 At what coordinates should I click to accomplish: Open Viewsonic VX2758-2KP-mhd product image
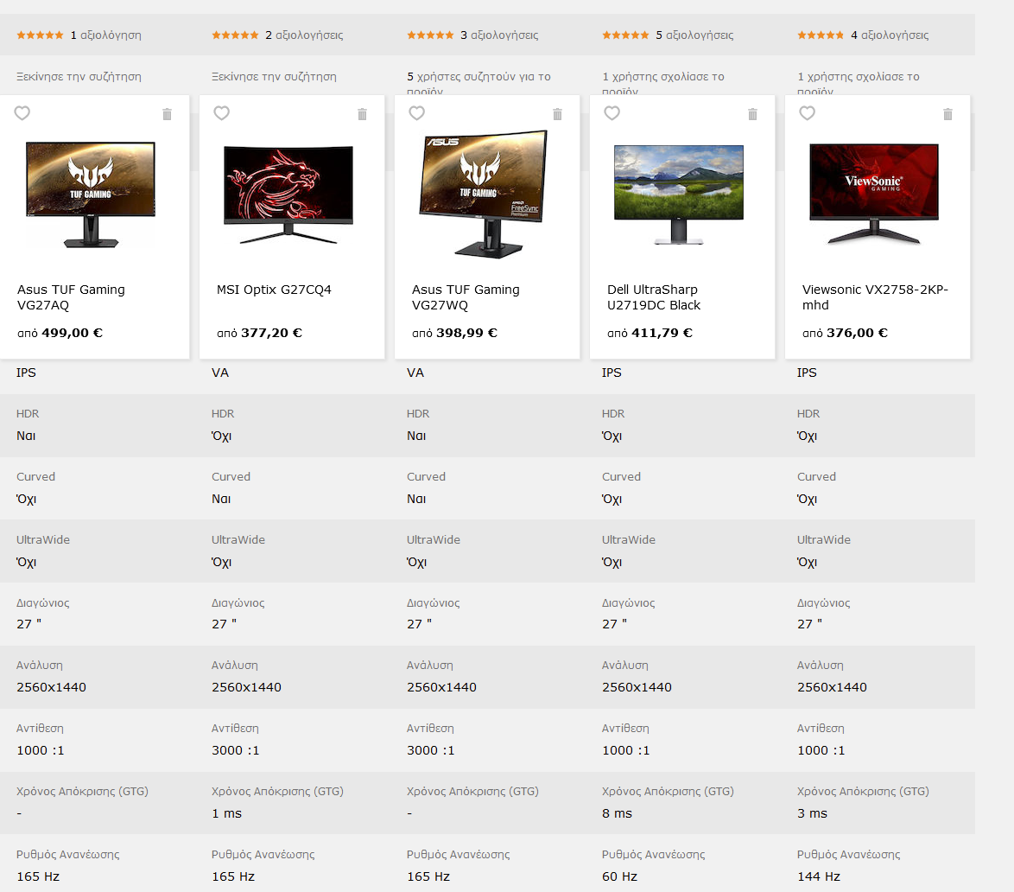click(x=874, y=194)
